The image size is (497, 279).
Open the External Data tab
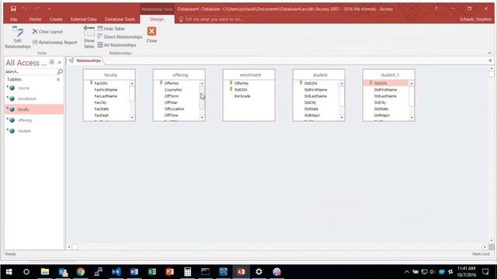(x=84, y=19)
